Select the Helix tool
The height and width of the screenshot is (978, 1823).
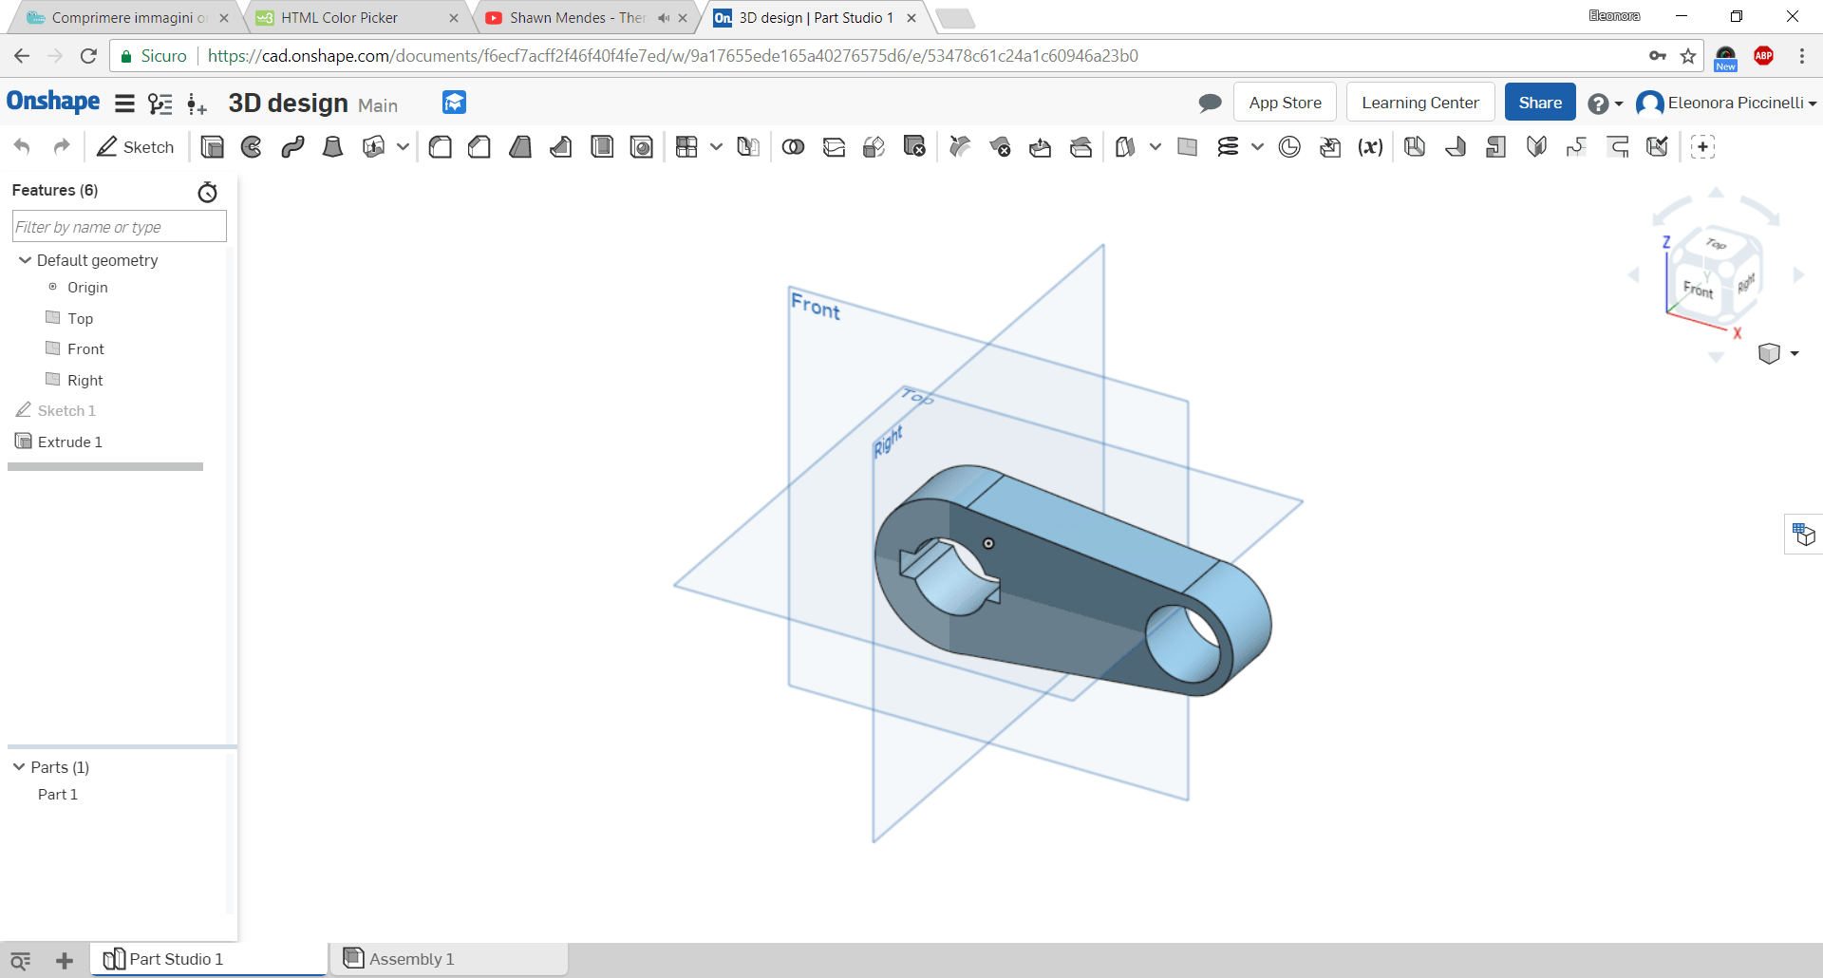coord(1228,147)
